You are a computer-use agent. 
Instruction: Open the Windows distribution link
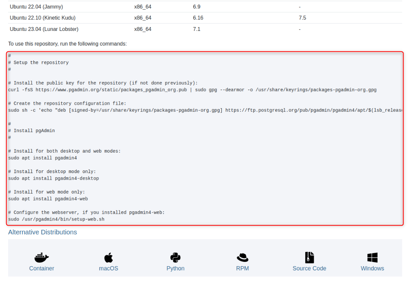(372, 268)
